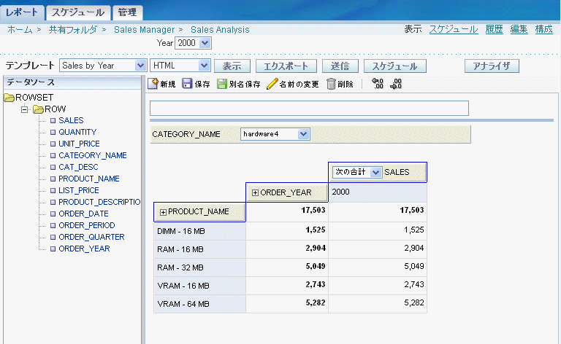Select the ORDER_QUARTER field in tree
561x344 pixels.
(91, 237)
